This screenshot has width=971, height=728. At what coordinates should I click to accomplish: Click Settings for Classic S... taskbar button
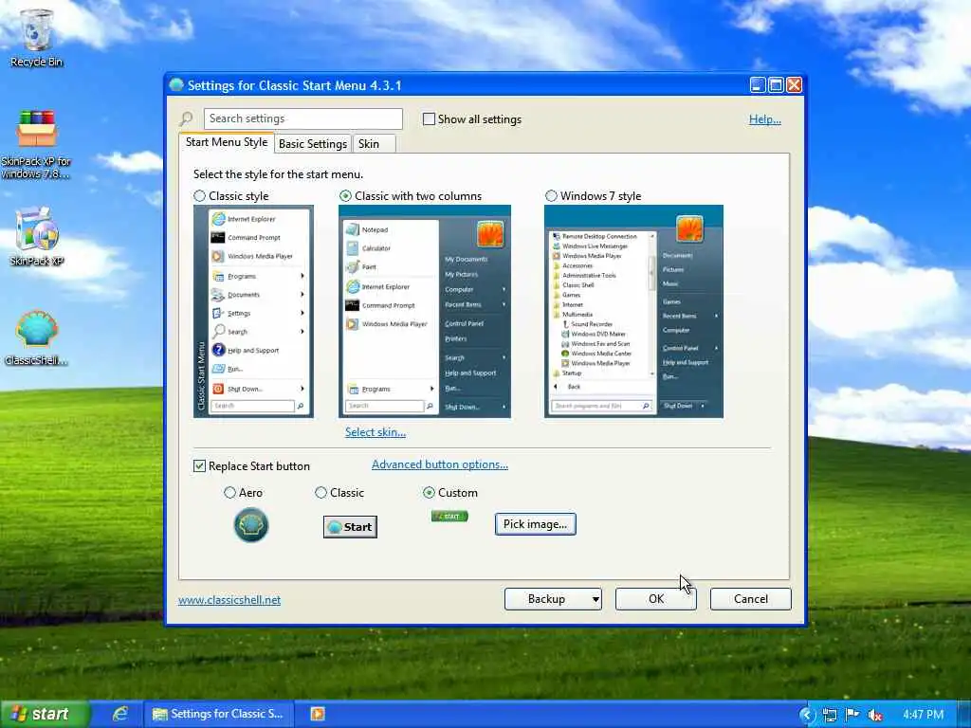[x=218, y=714]
